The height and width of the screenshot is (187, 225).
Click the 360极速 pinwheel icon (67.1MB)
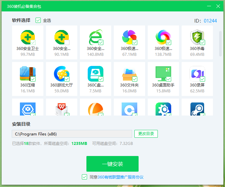tap(129, 37)
